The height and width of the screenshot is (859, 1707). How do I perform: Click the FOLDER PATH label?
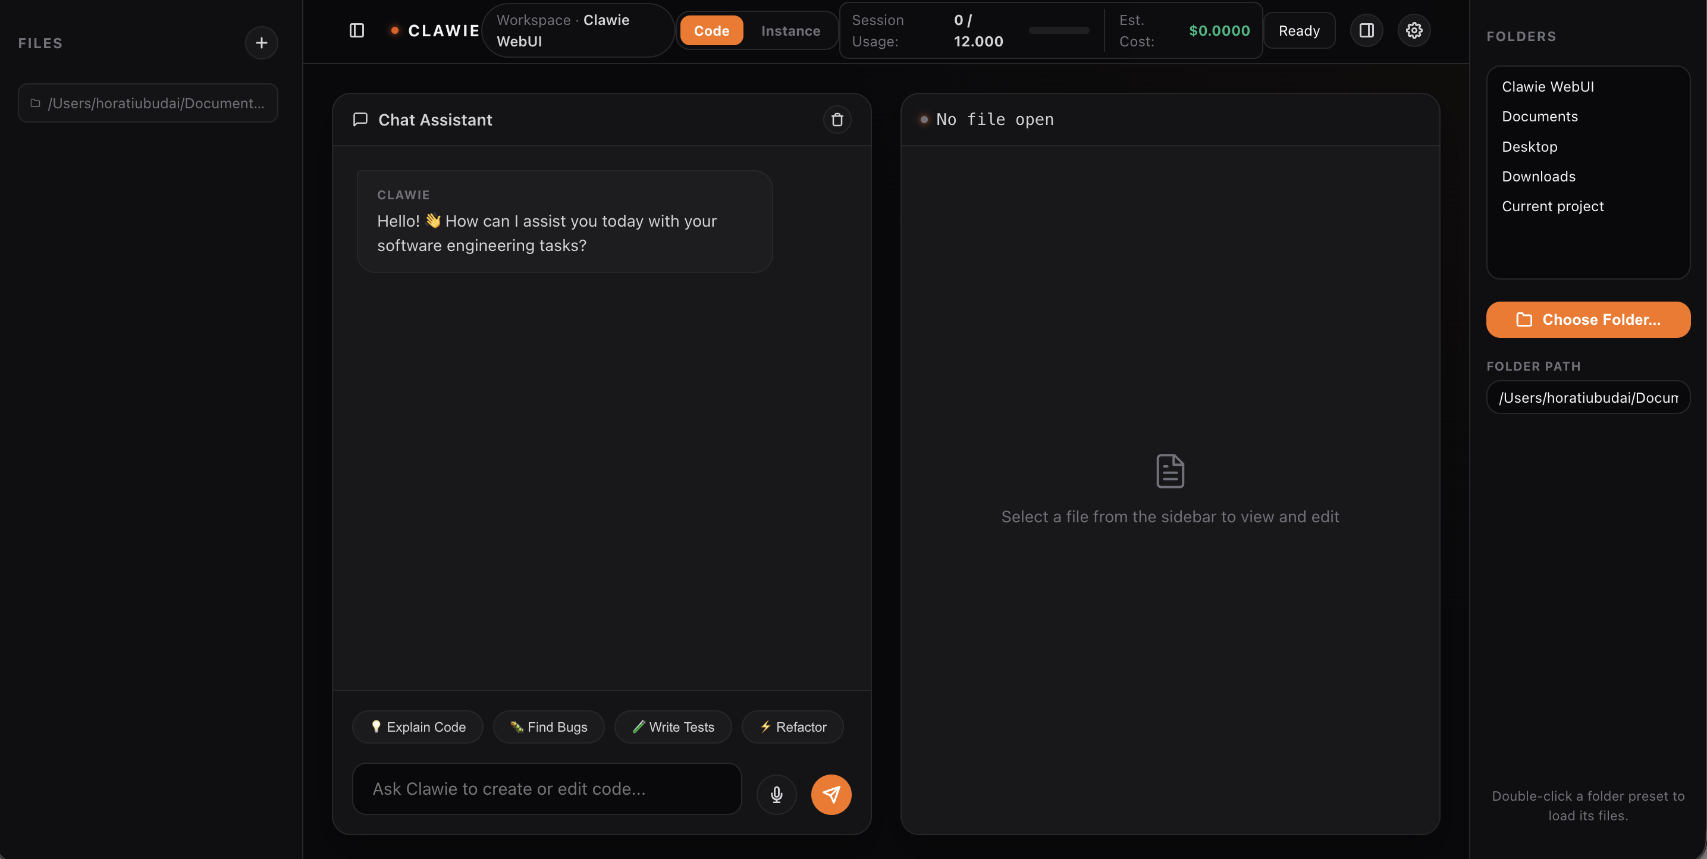tap(1533, 366)
